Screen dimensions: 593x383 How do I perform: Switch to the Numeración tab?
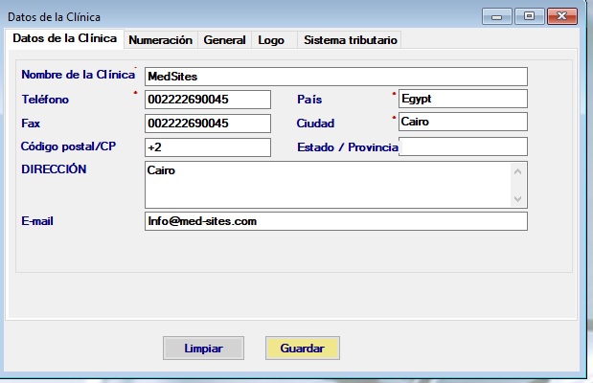[x=160, y=39]
